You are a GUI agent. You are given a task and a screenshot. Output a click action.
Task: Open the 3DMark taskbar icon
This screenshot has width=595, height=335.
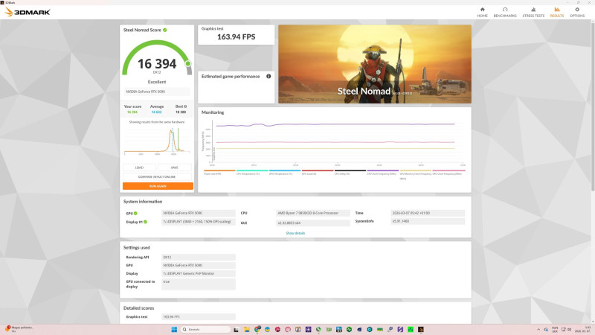coord(420,329)
